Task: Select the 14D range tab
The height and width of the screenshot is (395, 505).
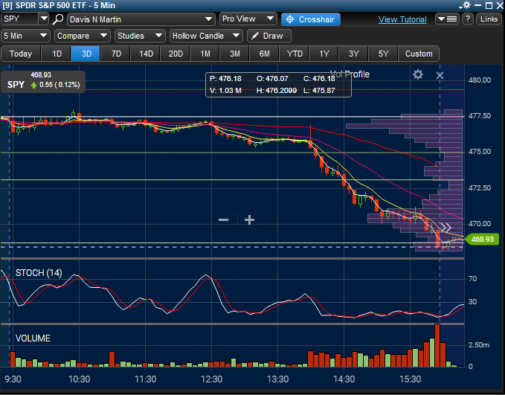Action: [146, 54]
